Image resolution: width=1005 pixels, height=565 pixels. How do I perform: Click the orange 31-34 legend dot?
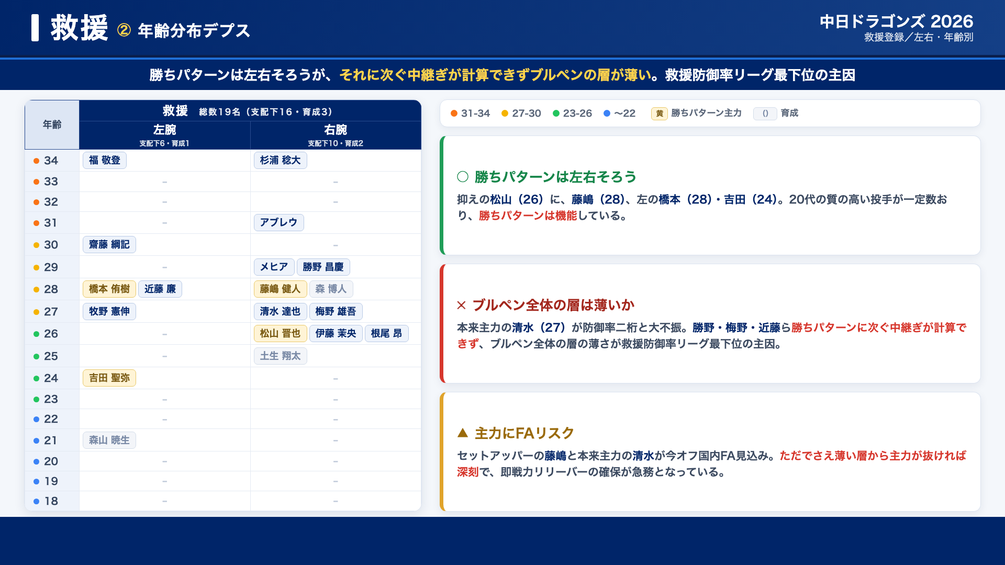pos(454,114)
